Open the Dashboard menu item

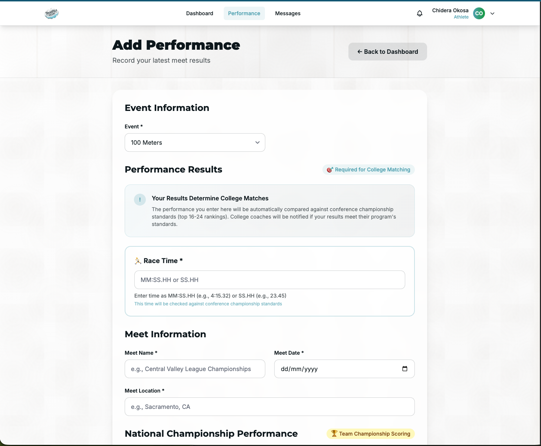pyautogui.click(x=199, y=13)
